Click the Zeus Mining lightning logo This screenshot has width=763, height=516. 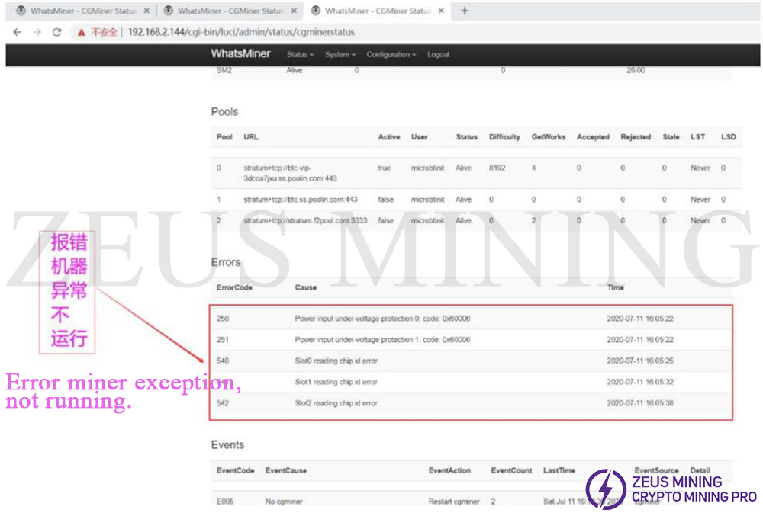tap(605, 489)
